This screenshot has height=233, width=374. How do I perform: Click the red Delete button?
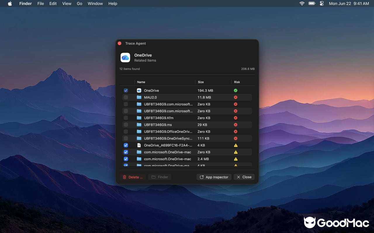tap(133, 177)
